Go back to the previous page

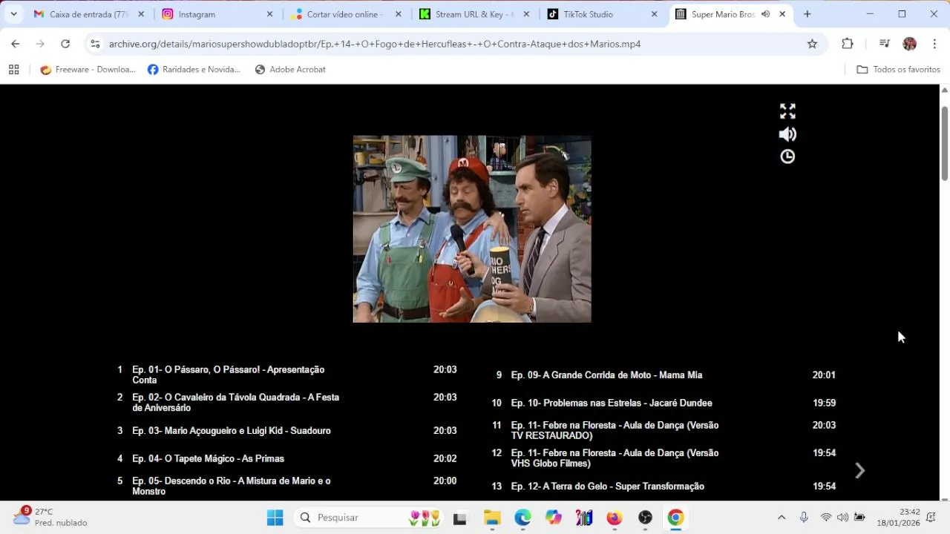16,44
